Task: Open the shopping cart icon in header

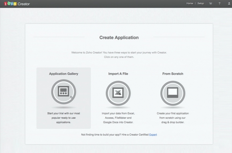Action: pos(211,3)
